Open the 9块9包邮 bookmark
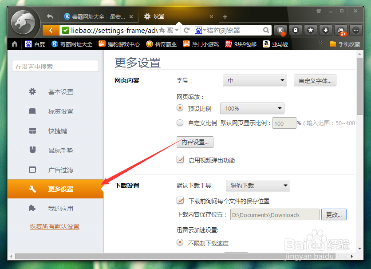 (241, 44)
